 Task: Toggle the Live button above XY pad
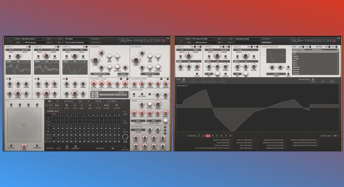click(x=10, y=105)
